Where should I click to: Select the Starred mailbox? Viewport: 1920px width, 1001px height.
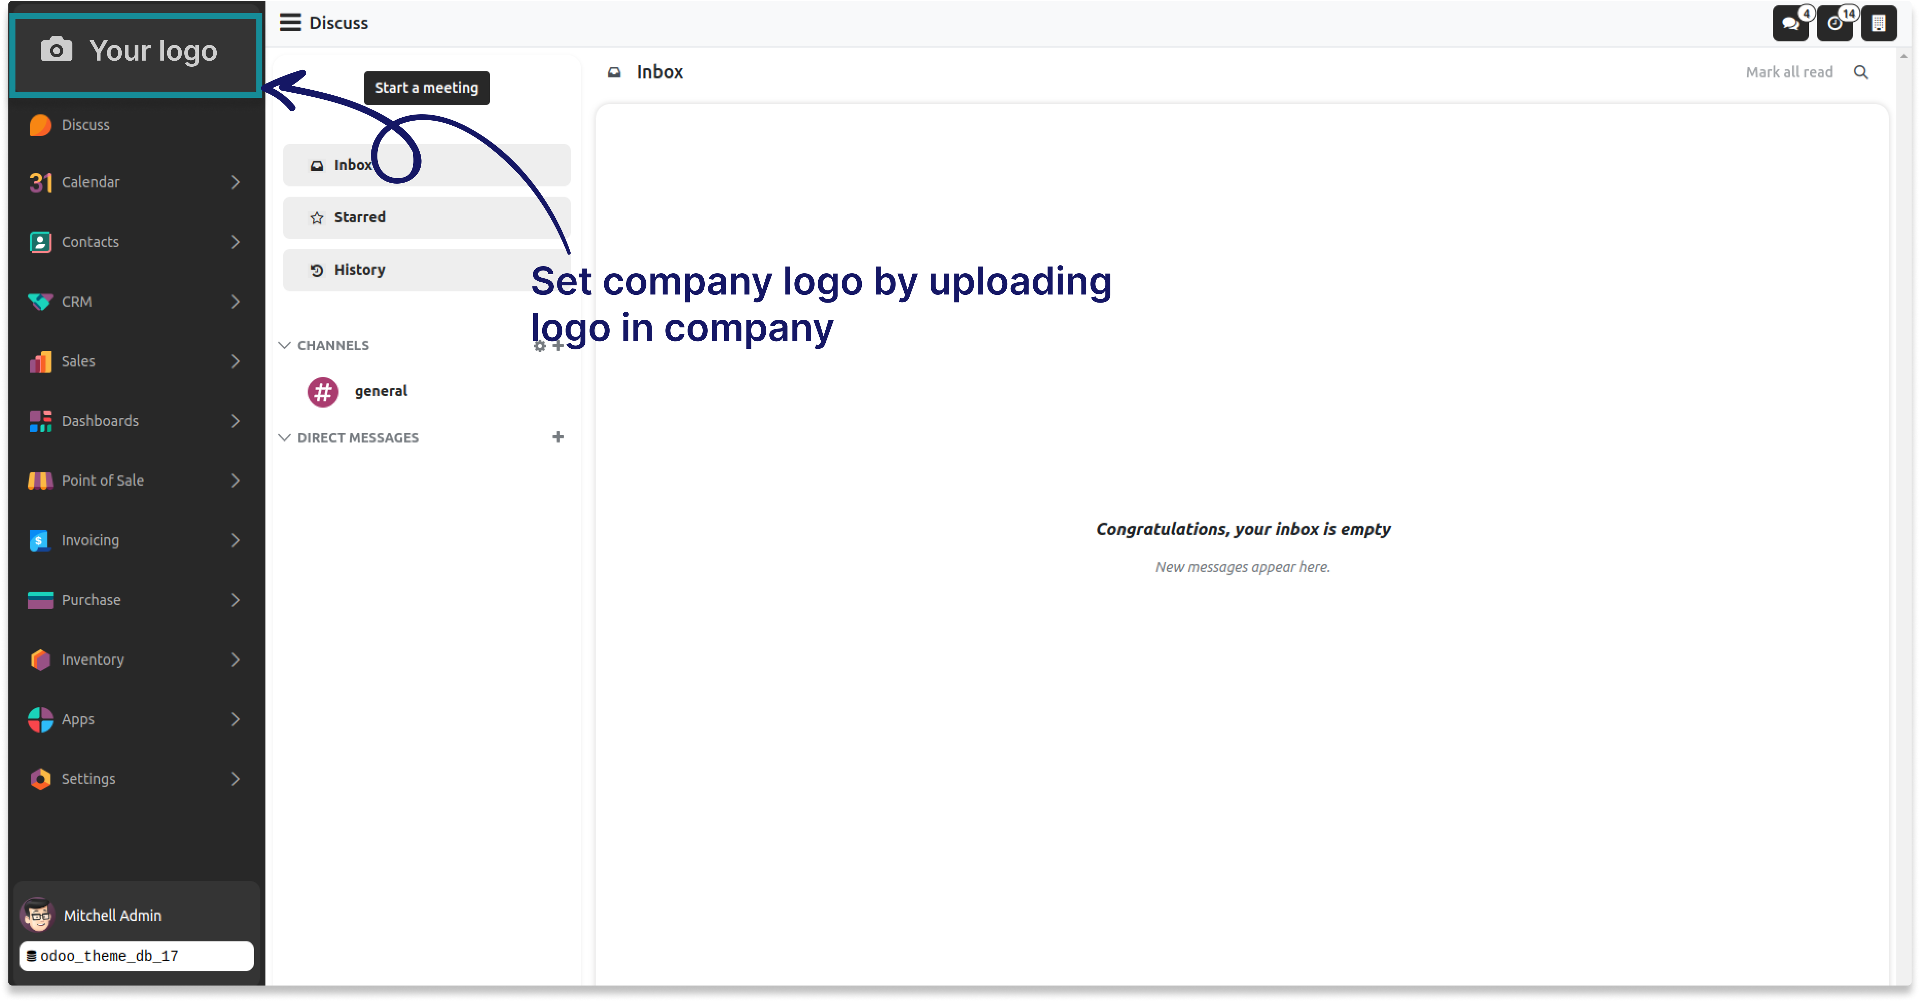[426, 218]
